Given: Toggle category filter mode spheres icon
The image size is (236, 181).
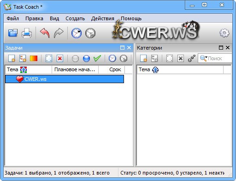Looking at the screenshot, I should 192,58.
